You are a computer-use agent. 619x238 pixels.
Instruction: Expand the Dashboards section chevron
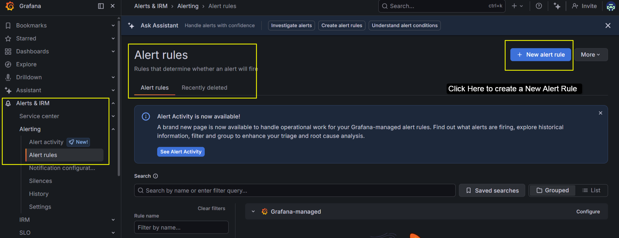click(x=113, y=51)
